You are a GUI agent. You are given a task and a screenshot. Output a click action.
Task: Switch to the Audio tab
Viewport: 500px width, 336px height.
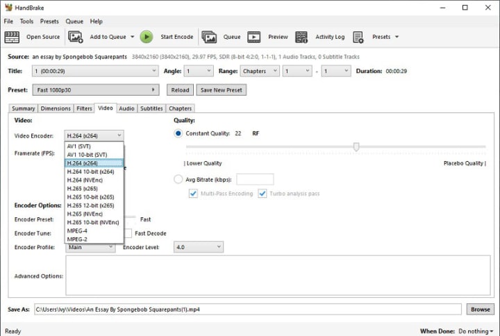[x=126, y=108]
